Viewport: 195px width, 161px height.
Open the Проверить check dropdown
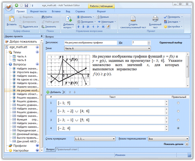click(173, 17)
